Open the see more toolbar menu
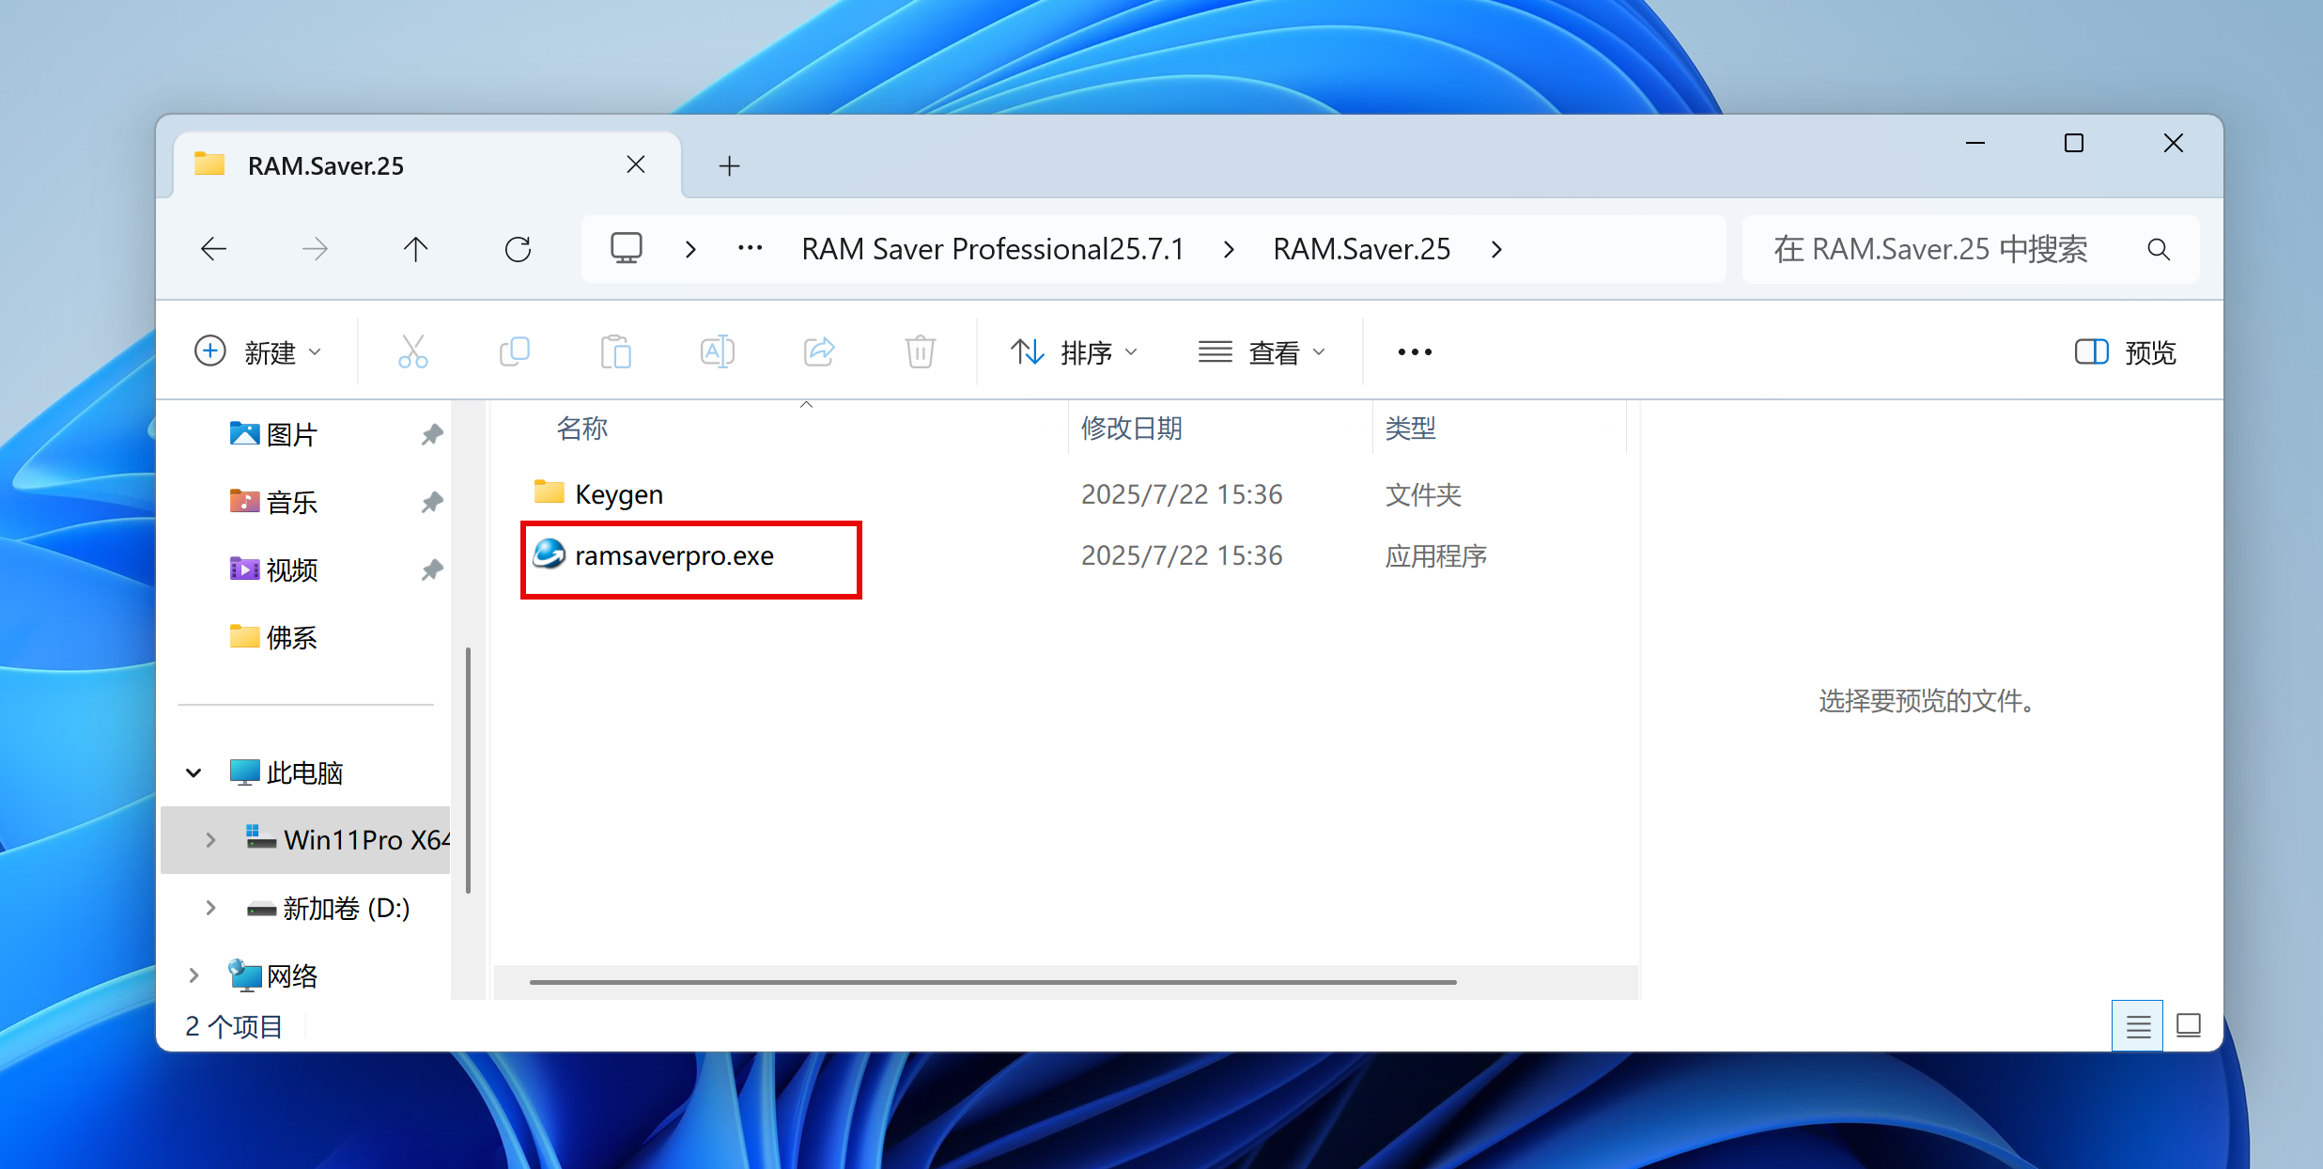This screenshot has width=2323, height=1169. click(1414, 352)
